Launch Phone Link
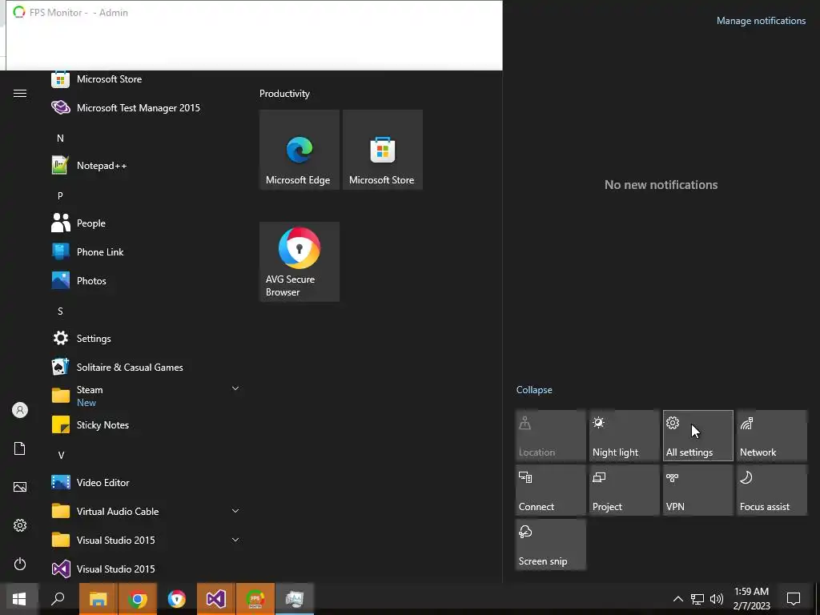This screenshot has width=820, height=615. pyautogui.click(x=147, y=252)
